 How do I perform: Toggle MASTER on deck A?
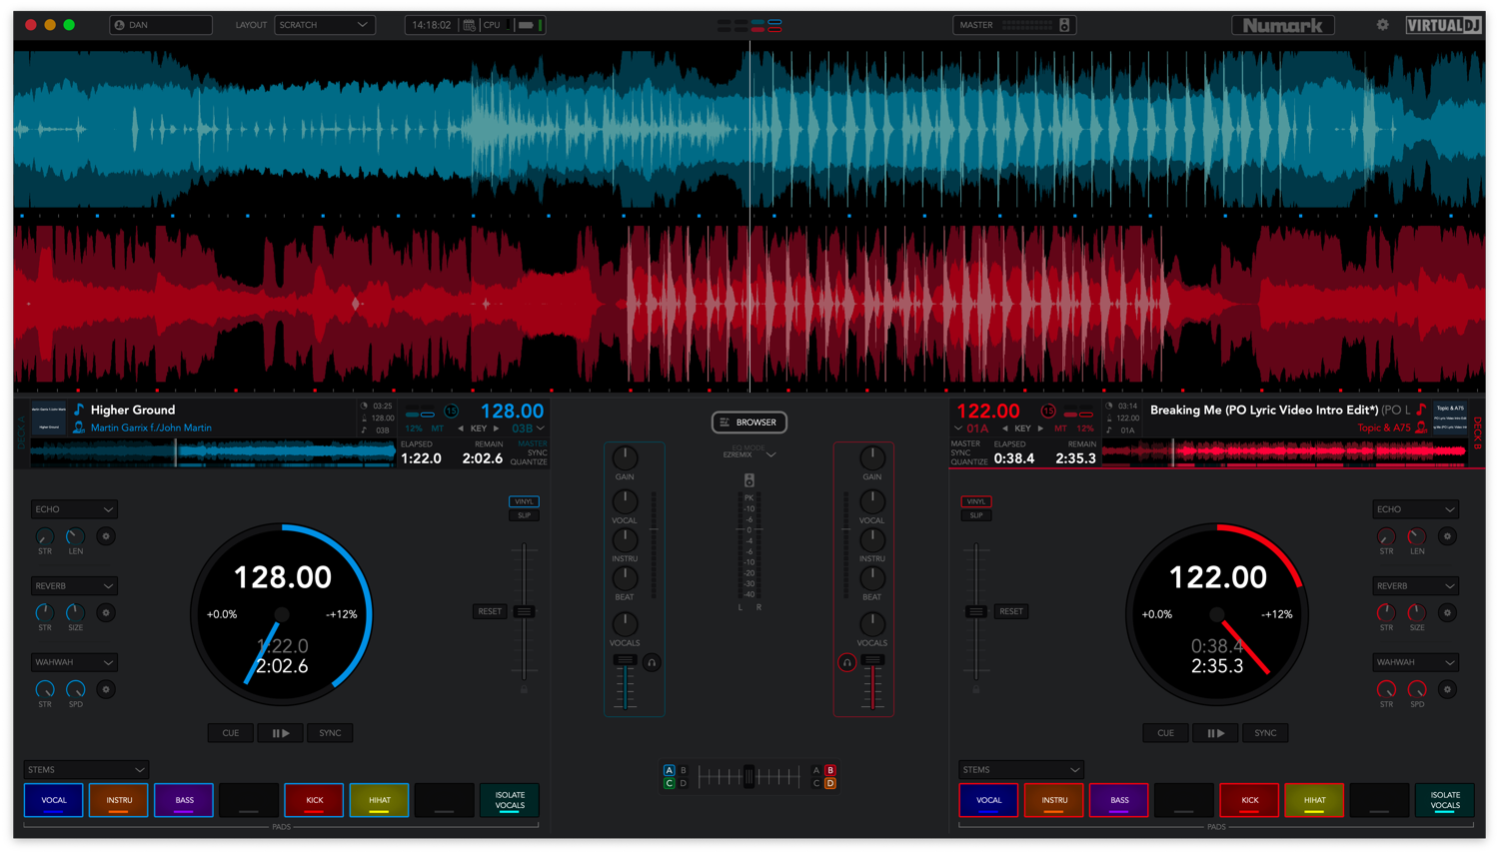click(x=531, y=443)
